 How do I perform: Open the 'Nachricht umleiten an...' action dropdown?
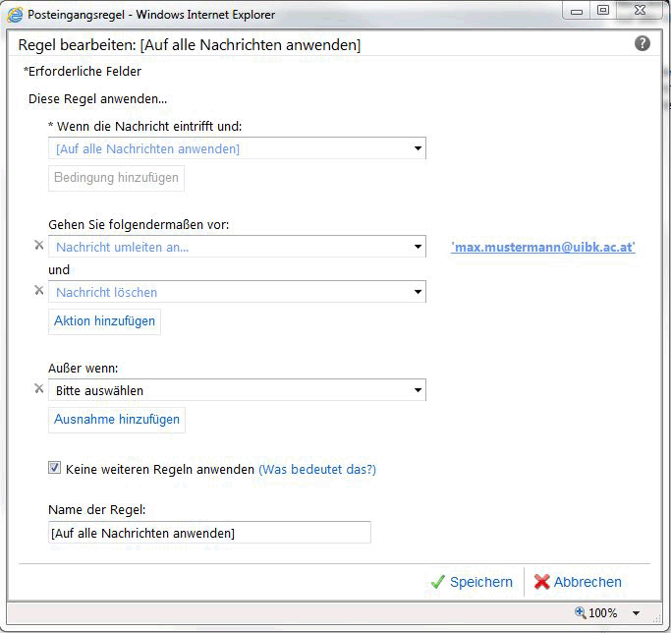click(237, 247)
